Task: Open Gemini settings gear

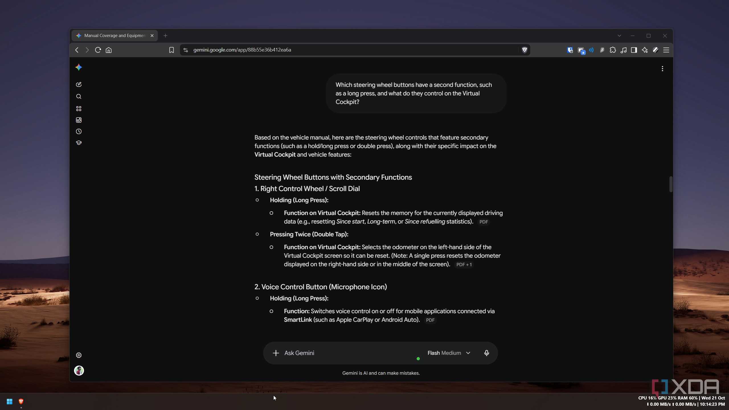Action: point(79,355)
